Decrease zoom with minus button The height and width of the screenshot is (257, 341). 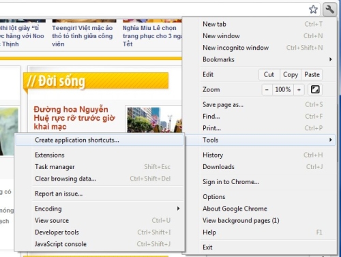click(x=267, y=89)
